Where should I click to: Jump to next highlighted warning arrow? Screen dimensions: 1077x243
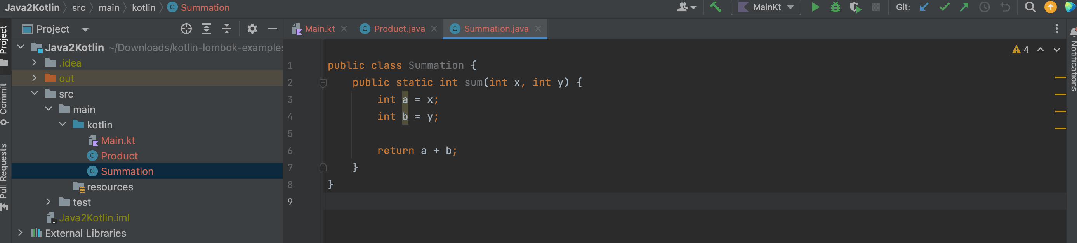pos(1056,50)
